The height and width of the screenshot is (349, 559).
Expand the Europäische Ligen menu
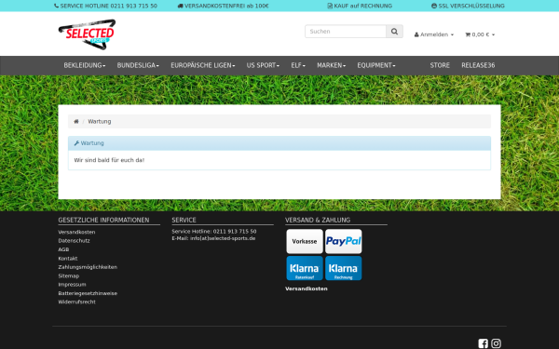click(203, 65)
